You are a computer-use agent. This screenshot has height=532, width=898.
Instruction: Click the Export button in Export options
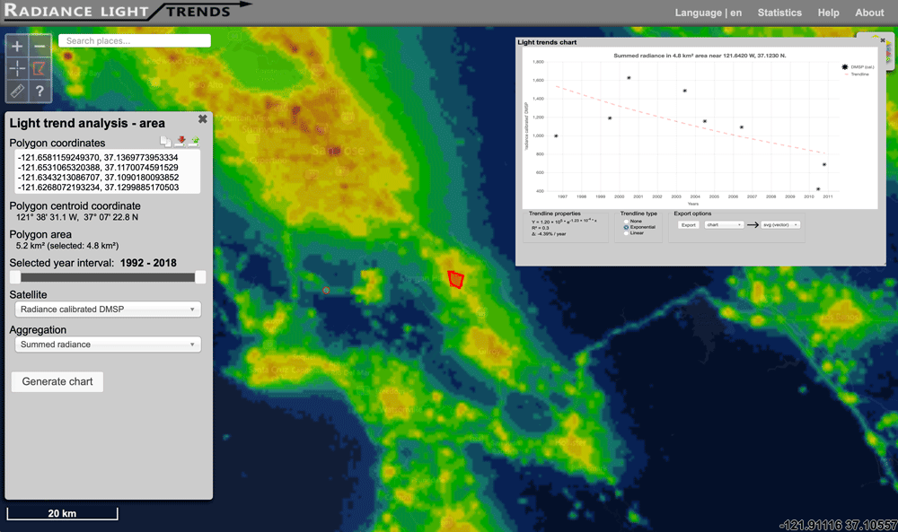coord(688,225)
